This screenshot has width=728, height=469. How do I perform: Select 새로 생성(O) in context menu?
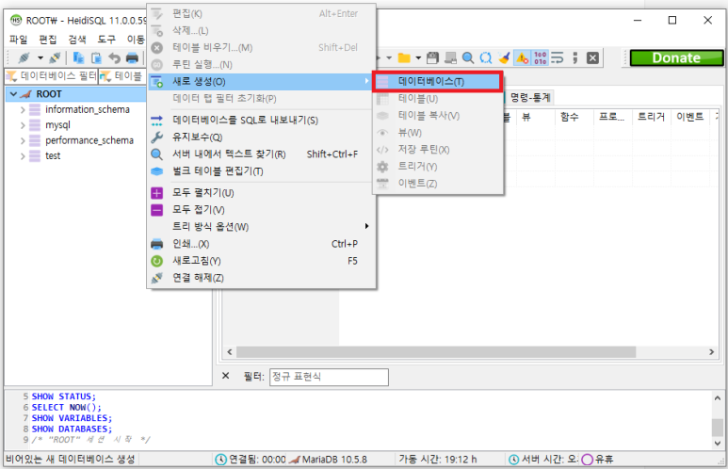point(262,82)
